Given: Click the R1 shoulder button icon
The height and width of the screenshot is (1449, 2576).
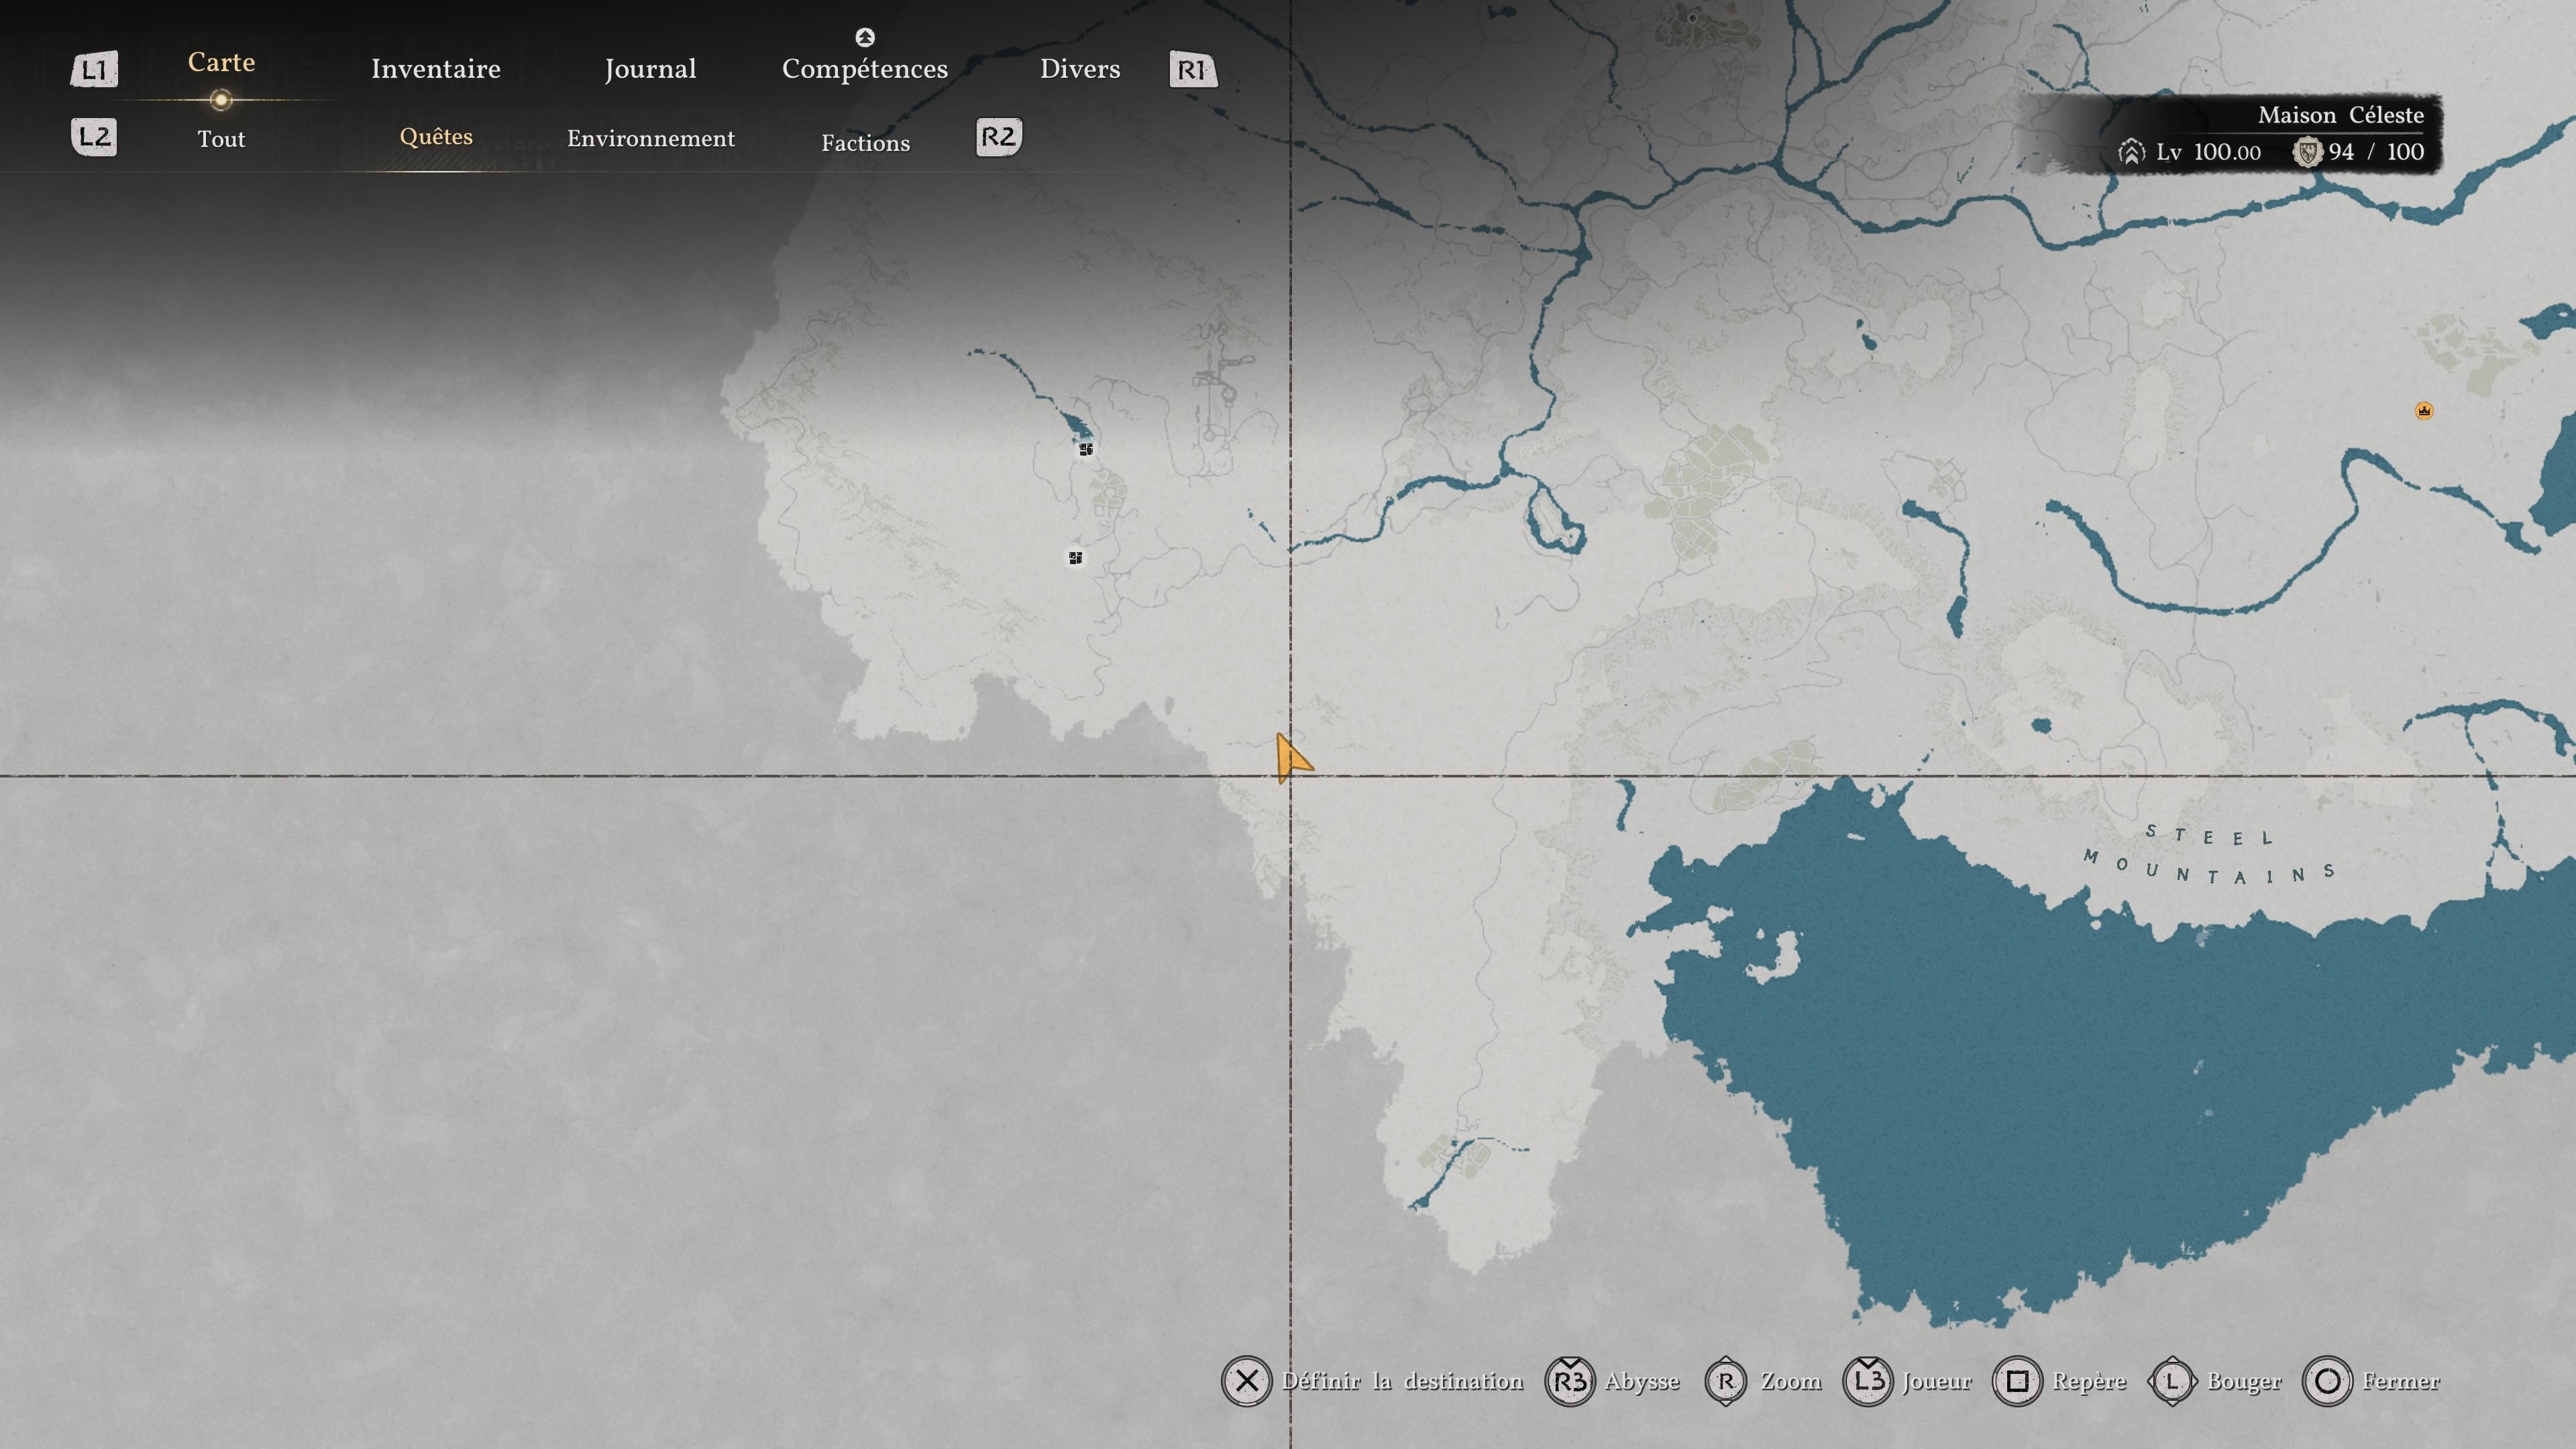Looking at the screenshot, I should pyautogui.click(x=1193, y=69).
